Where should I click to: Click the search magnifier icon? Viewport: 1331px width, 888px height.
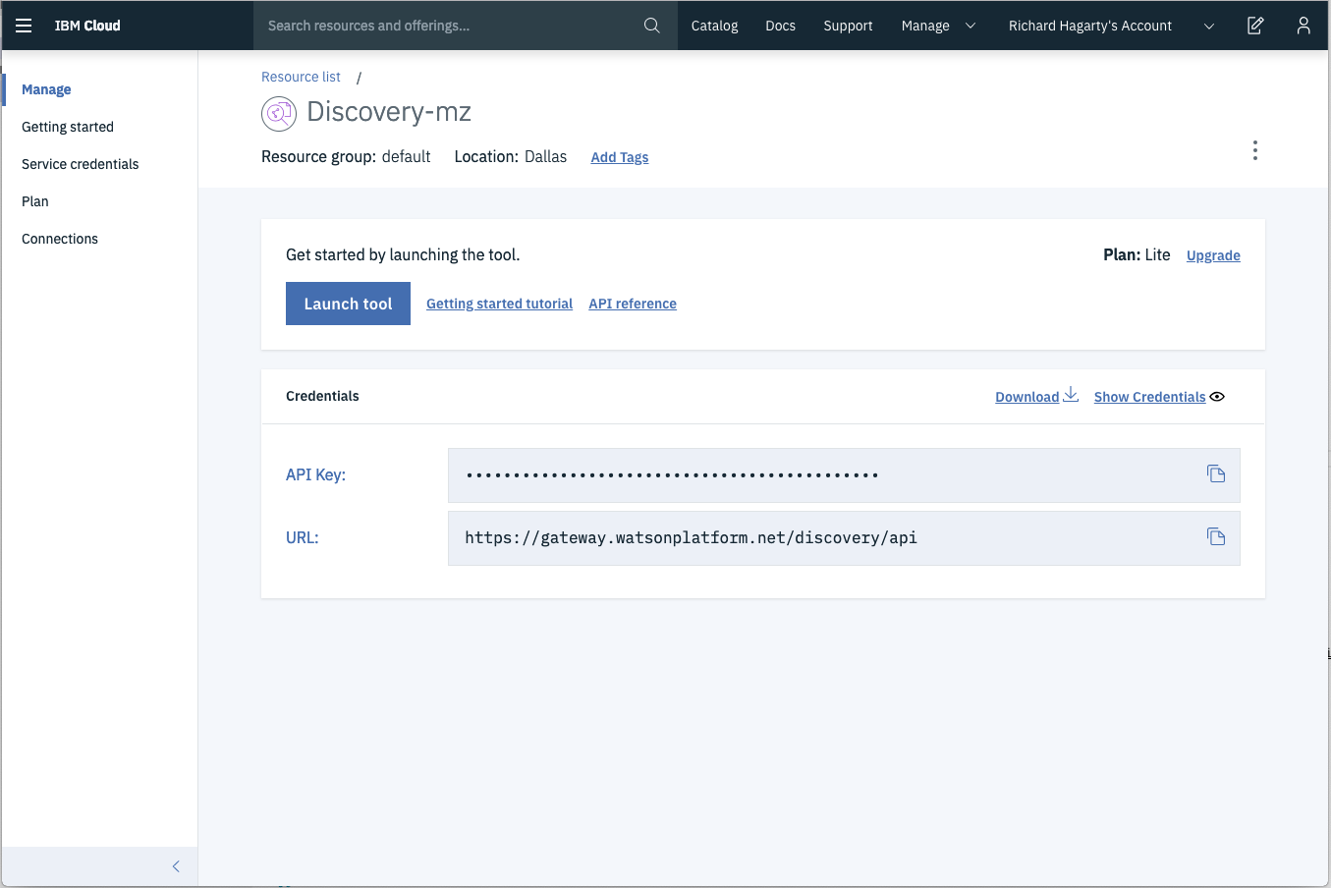coord(652,26)
